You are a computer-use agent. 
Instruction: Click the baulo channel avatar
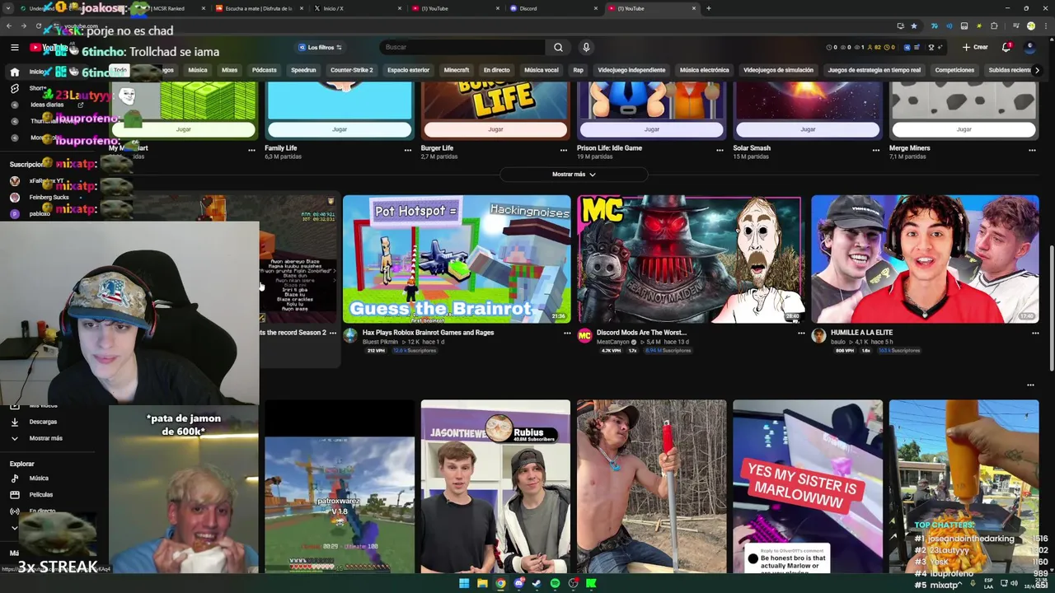818,336
